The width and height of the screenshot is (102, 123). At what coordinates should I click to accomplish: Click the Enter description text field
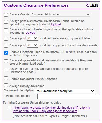click(x=69, y=97)
